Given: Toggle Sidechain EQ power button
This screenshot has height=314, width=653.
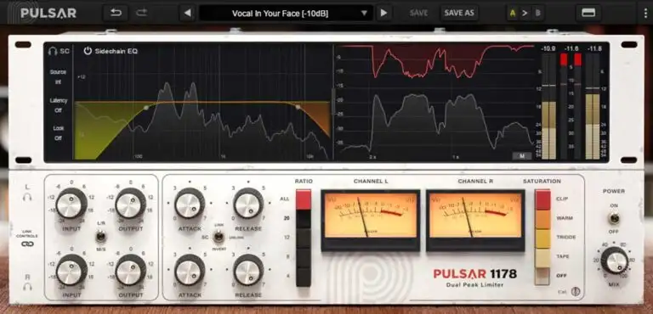Looking at the screenshot, I should point(88,51).
